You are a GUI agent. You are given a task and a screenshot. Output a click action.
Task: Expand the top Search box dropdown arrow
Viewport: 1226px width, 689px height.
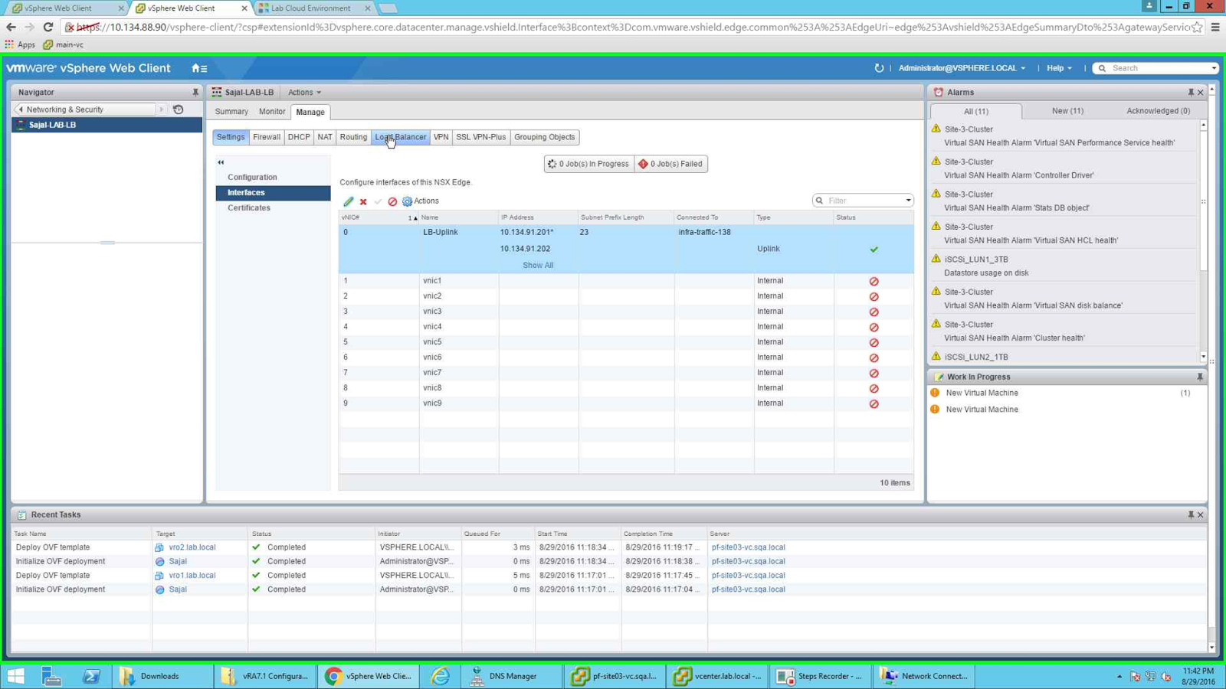pos(1214,68)
